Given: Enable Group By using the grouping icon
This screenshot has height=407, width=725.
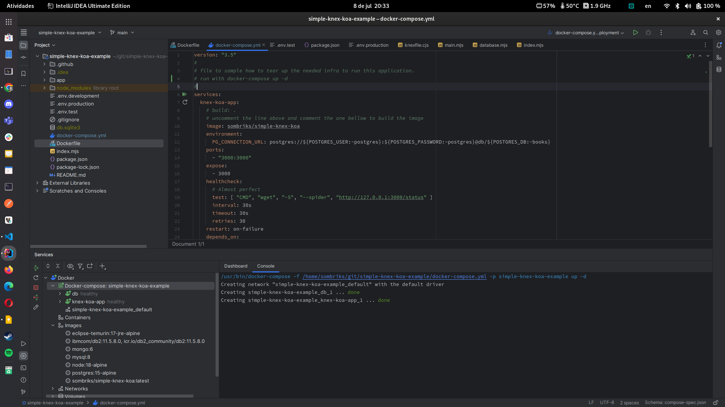Looking at the screenshot, I should [x=90, y=266].
